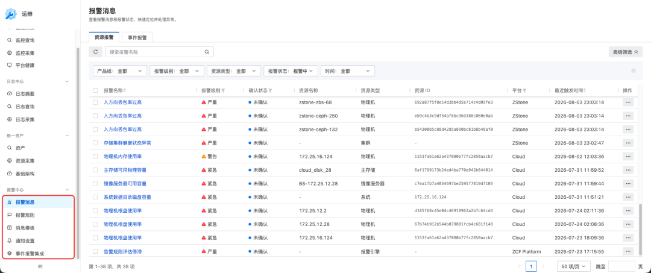Click the next page arrow

click(x=544, y=266)
